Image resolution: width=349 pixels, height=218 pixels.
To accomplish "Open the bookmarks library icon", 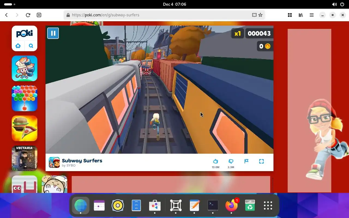I will point(301,15).
